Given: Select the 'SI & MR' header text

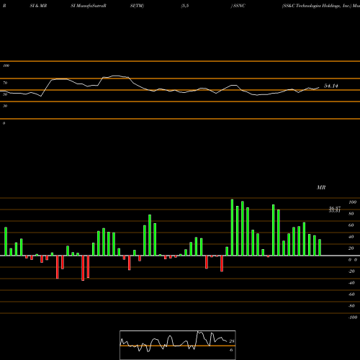Looking at the screenshot, I should [x=38, y=6].
